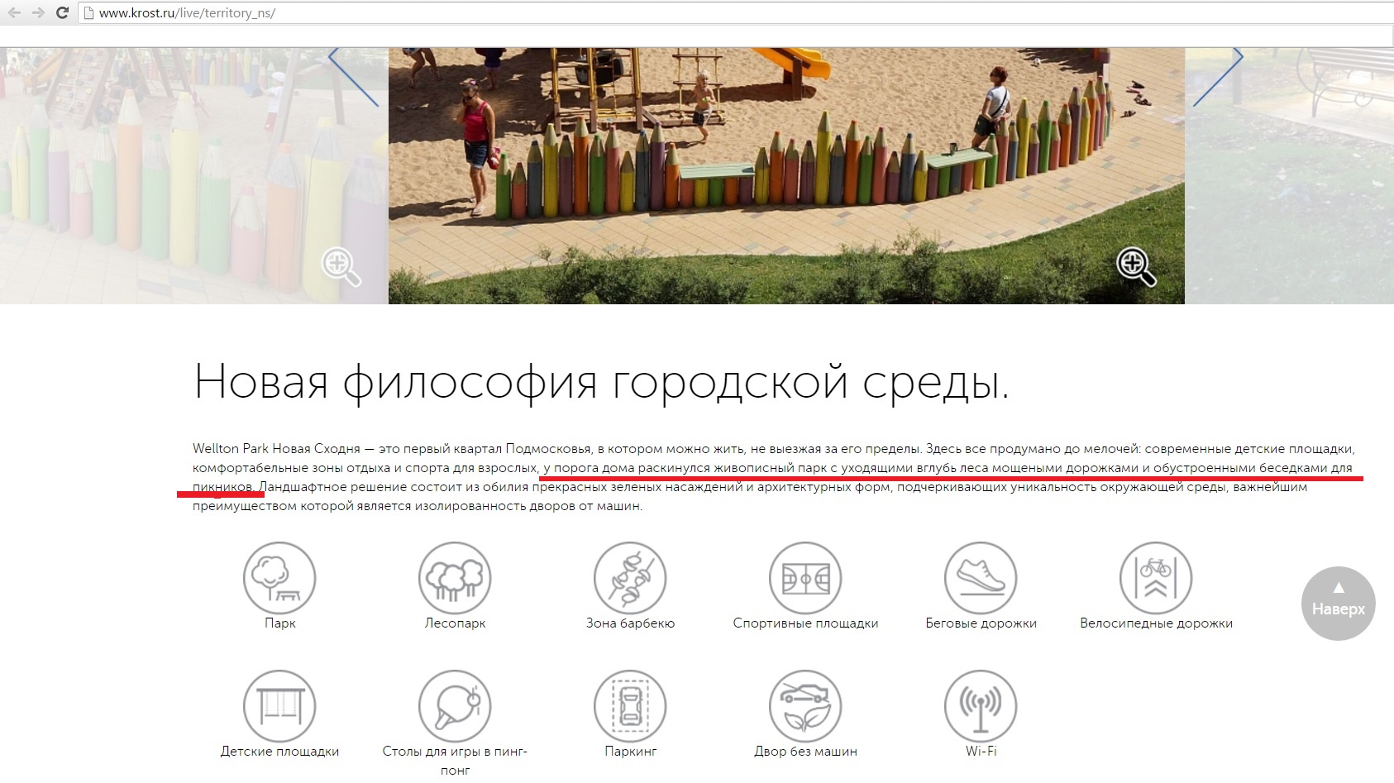This screenshot has height=783, width=1394.
Task: Click the Паркинг car icon
Action: [x=630, y=706]
